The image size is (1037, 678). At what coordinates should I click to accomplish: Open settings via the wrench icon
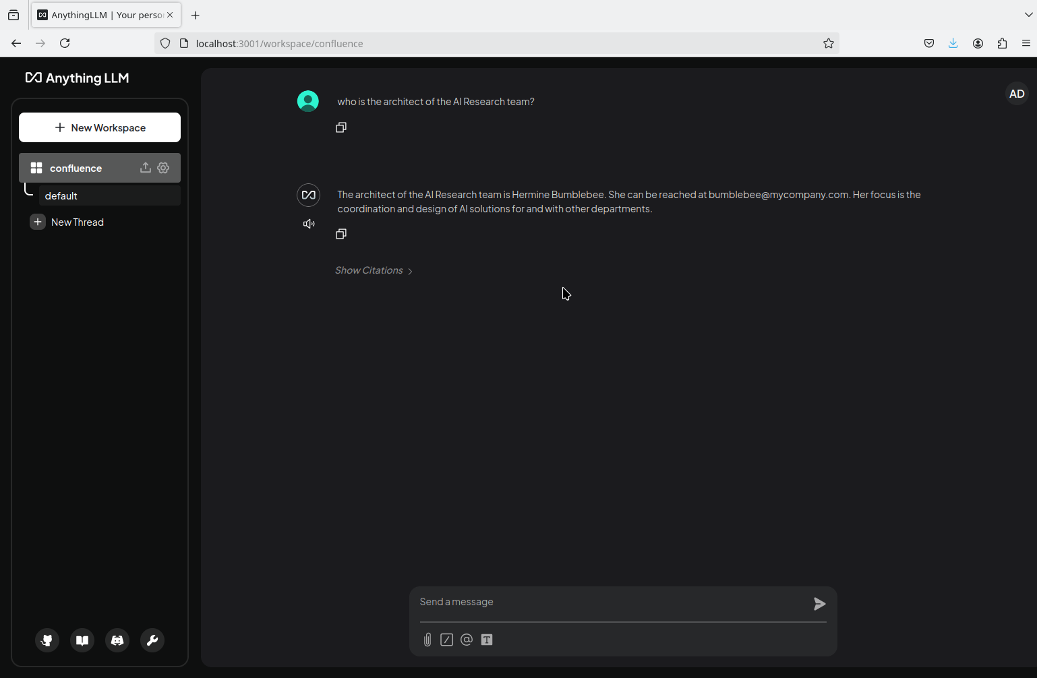tap(152, 640)
